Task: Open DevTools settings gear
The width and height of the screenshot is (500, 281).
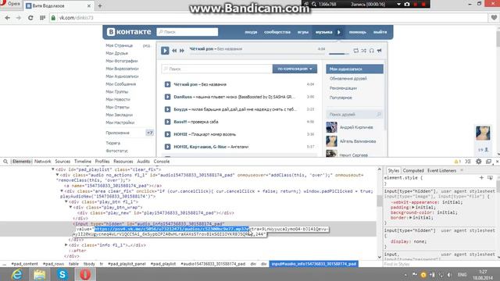Action: click(x=478, y=162)
